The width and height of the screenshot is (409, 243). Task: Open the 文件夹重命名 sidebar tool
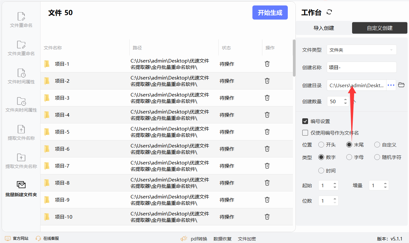21,48
